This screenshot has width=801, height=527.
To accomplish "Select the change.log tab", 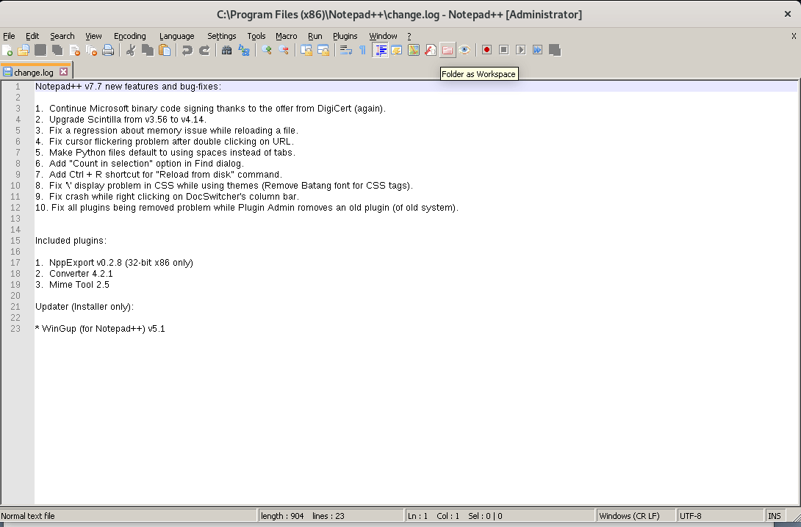I will point(34,73).
